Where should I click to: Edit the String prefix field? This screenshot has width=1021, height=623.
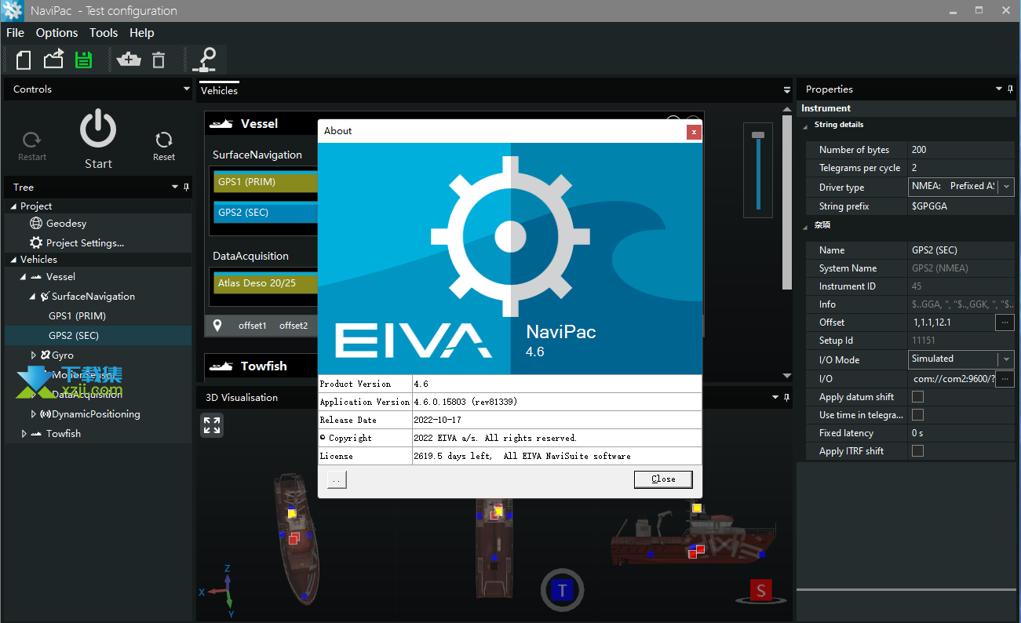click(x=961, y=206)
